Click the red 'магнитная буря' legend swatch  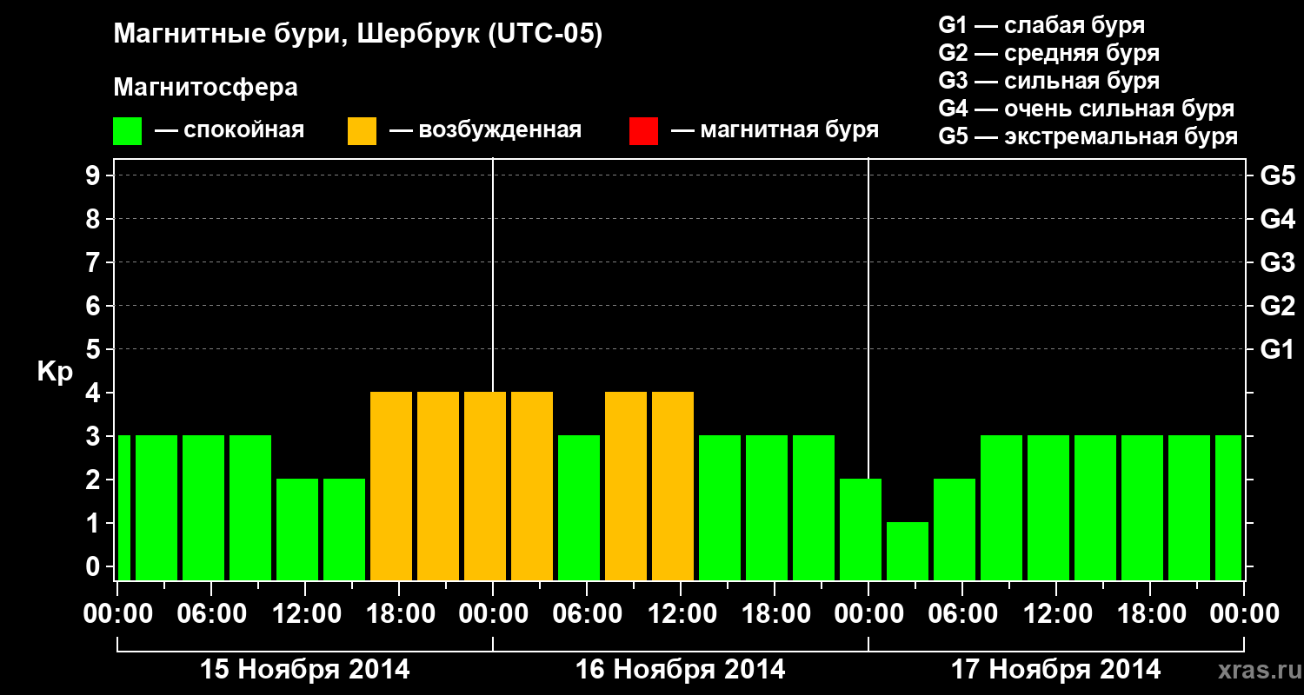coord(643,131)
